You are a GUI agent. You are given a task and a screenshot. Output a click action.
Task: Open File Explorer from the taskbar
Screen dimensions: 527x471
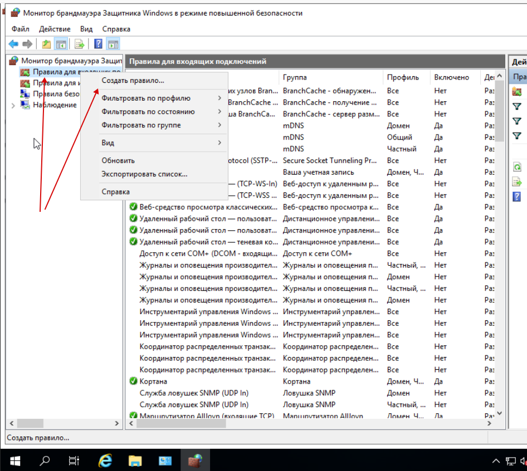[135, 461]
